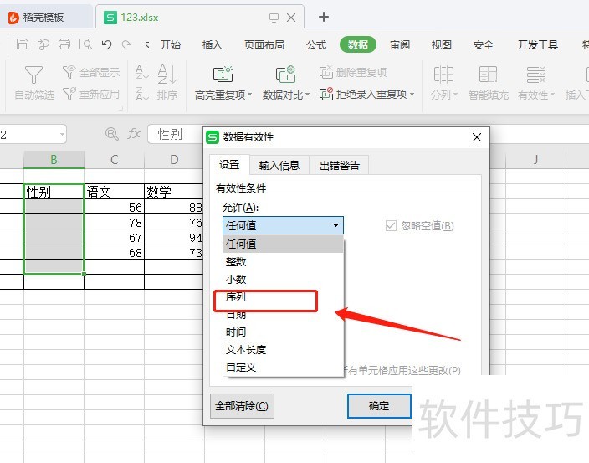Expand the 分列 dropdown arrow
Screen dimensions: 589x463
click(x=455, y=95)
